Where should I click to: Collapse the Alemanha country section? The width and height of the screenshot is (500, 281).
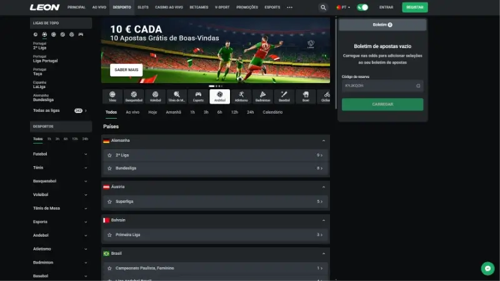(324, 140)
